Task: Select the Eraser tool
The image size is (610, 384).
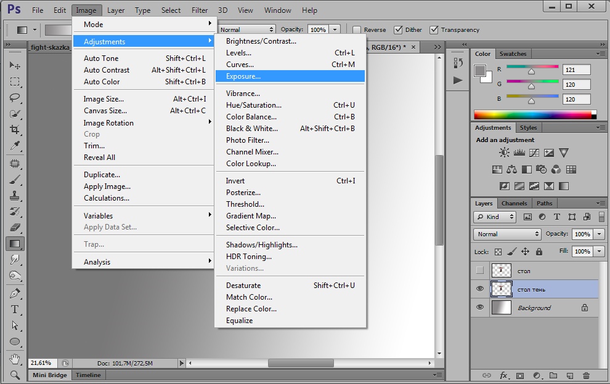Action: pos(15,227)
